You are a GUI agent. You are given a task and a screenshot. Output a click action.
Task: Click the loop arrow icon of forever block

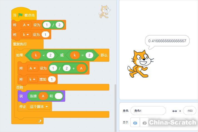[40, 121]
